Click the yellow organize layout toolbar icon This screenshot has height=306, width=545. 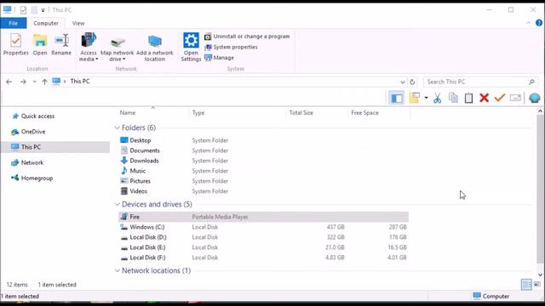415,99
